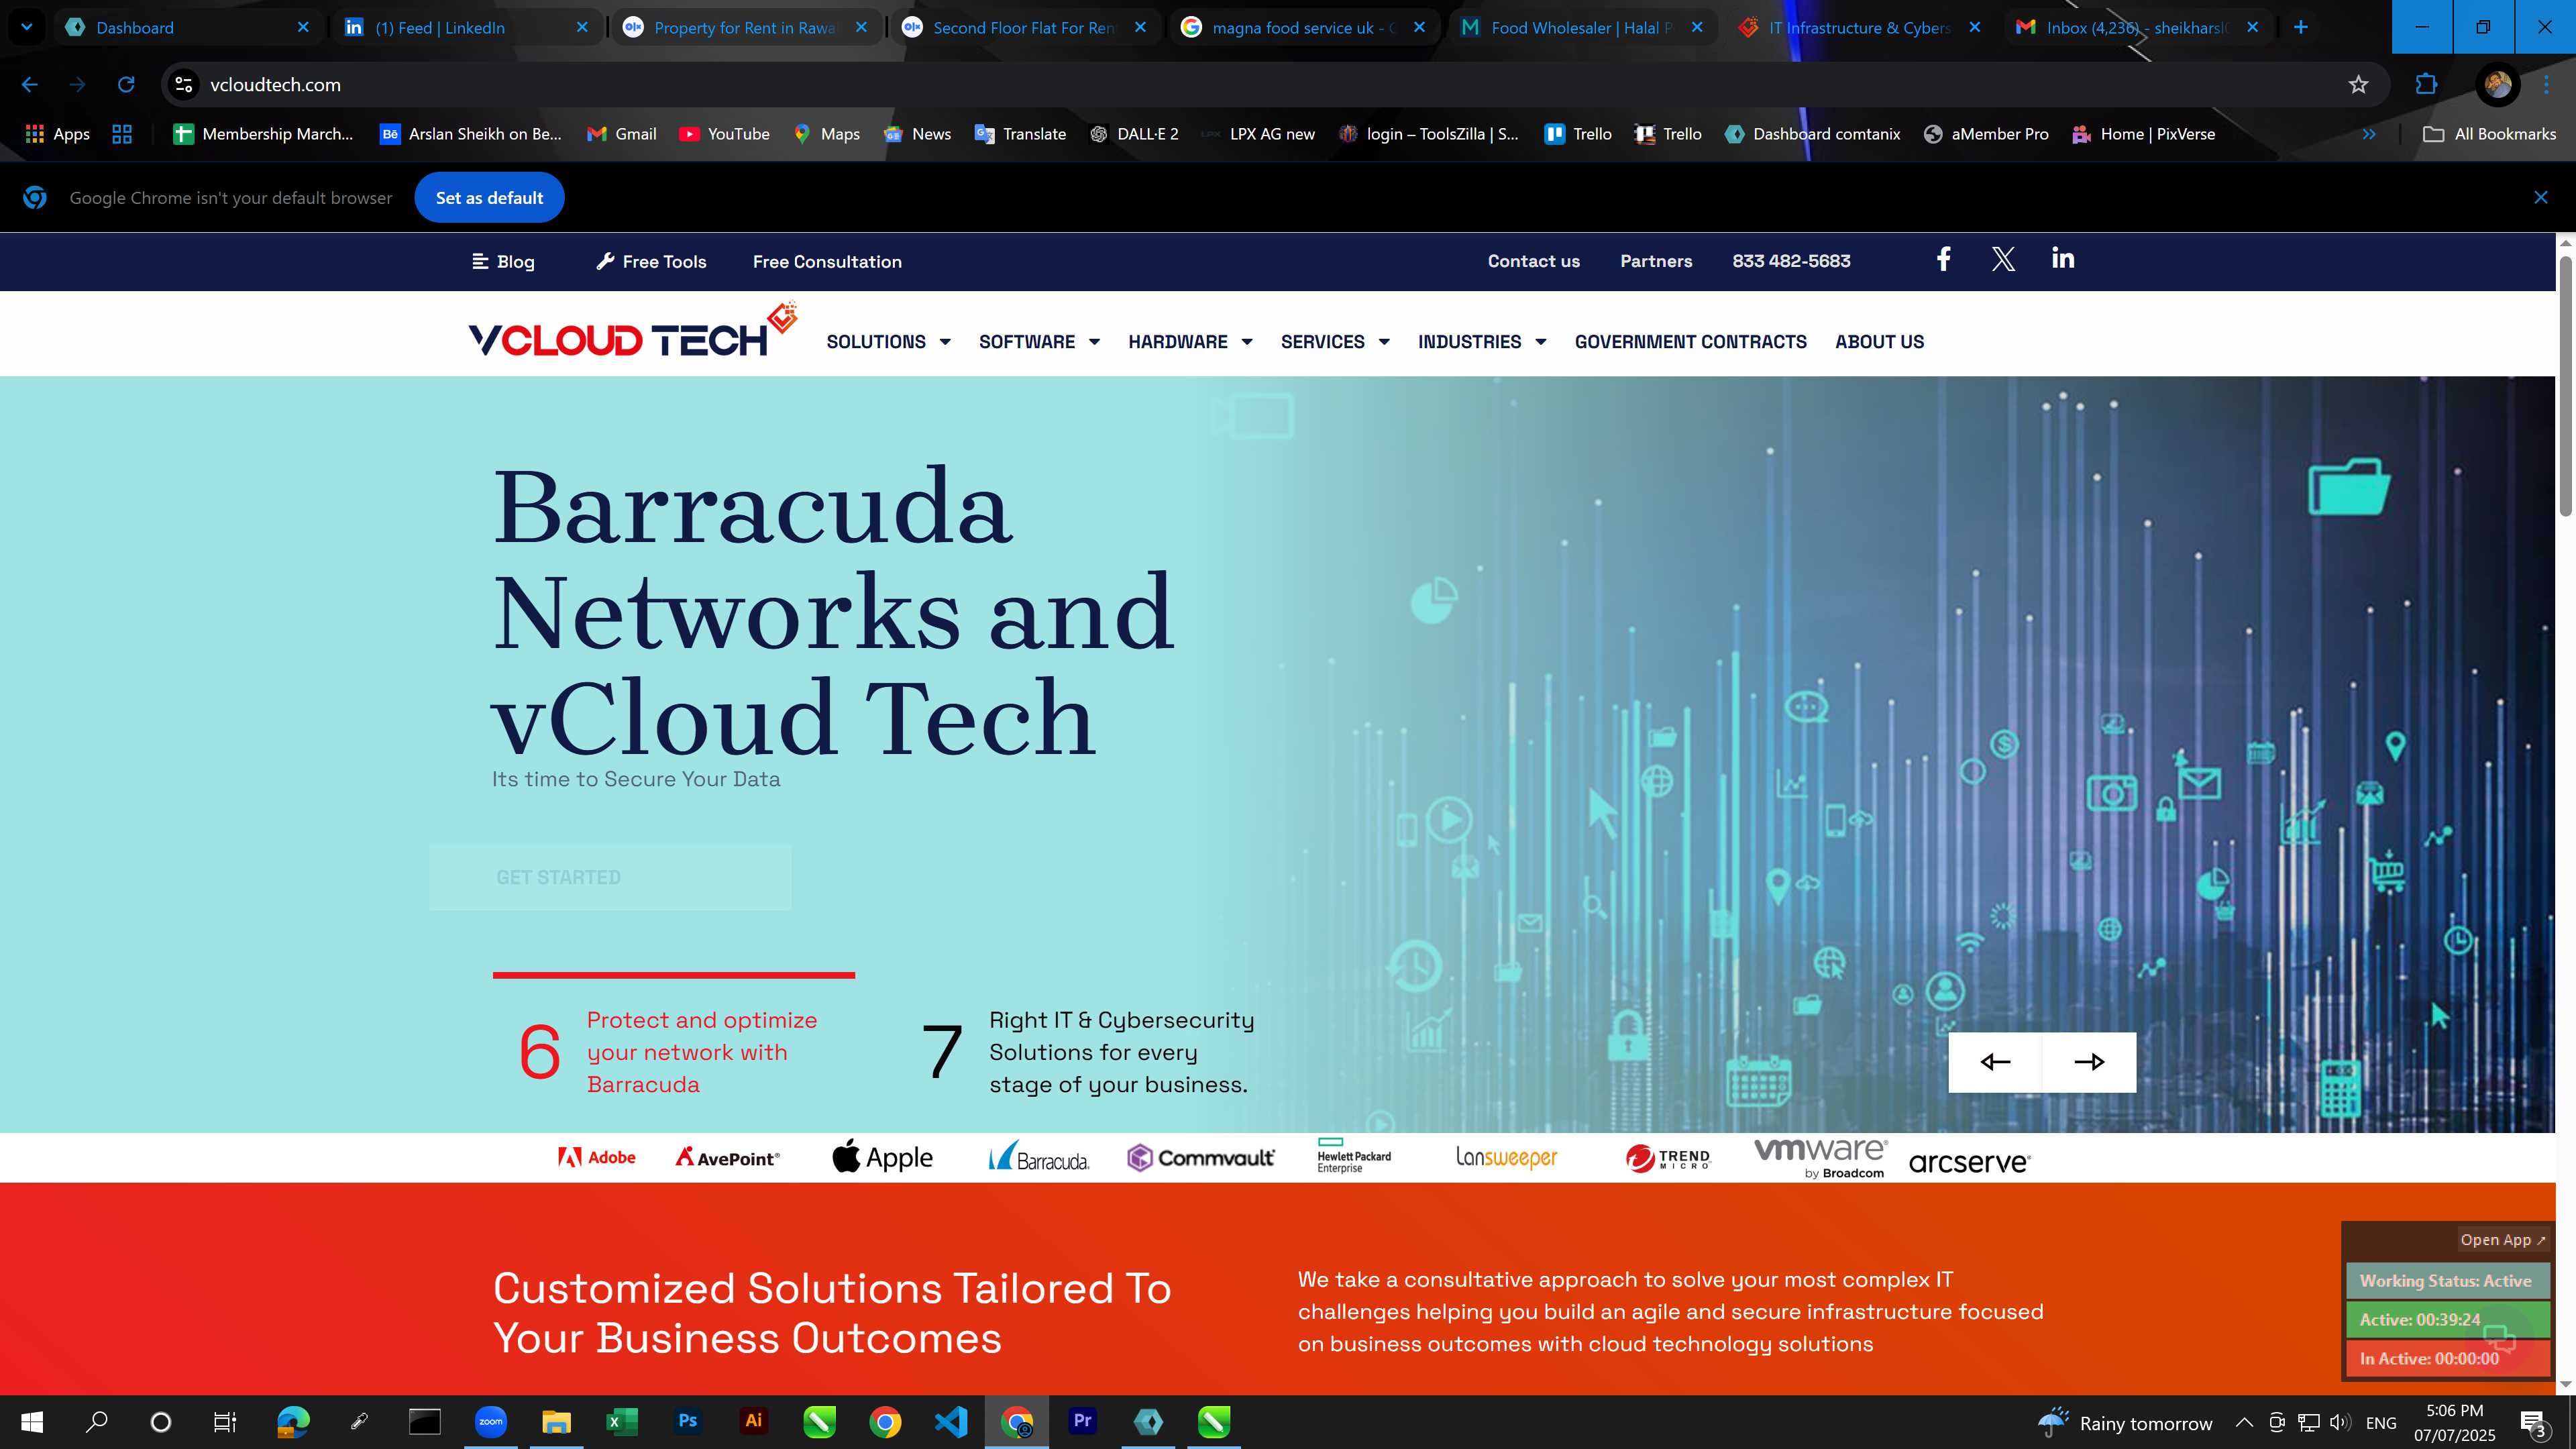
Task: Open YouTube bookmark
Action: point(725,134)
